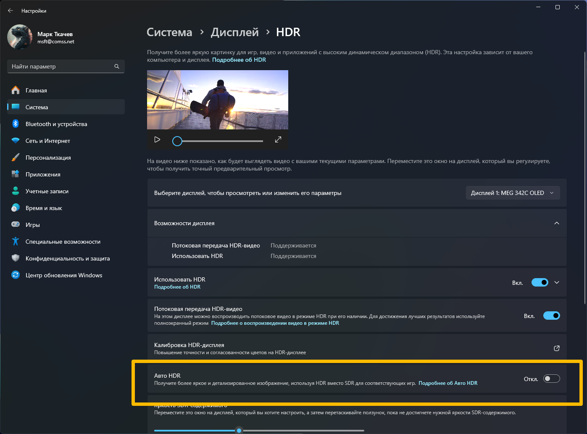Open Подробнее об Авто HDR link

(x=448, y=383)
